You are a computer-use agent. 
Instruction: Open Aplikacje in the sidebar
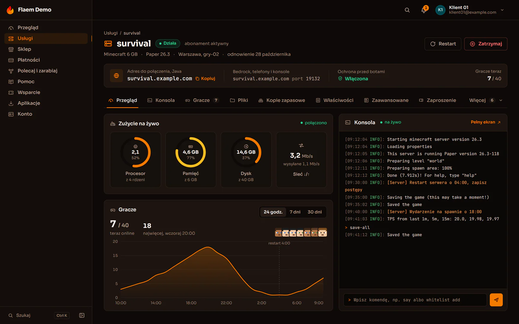pos(46,103)
